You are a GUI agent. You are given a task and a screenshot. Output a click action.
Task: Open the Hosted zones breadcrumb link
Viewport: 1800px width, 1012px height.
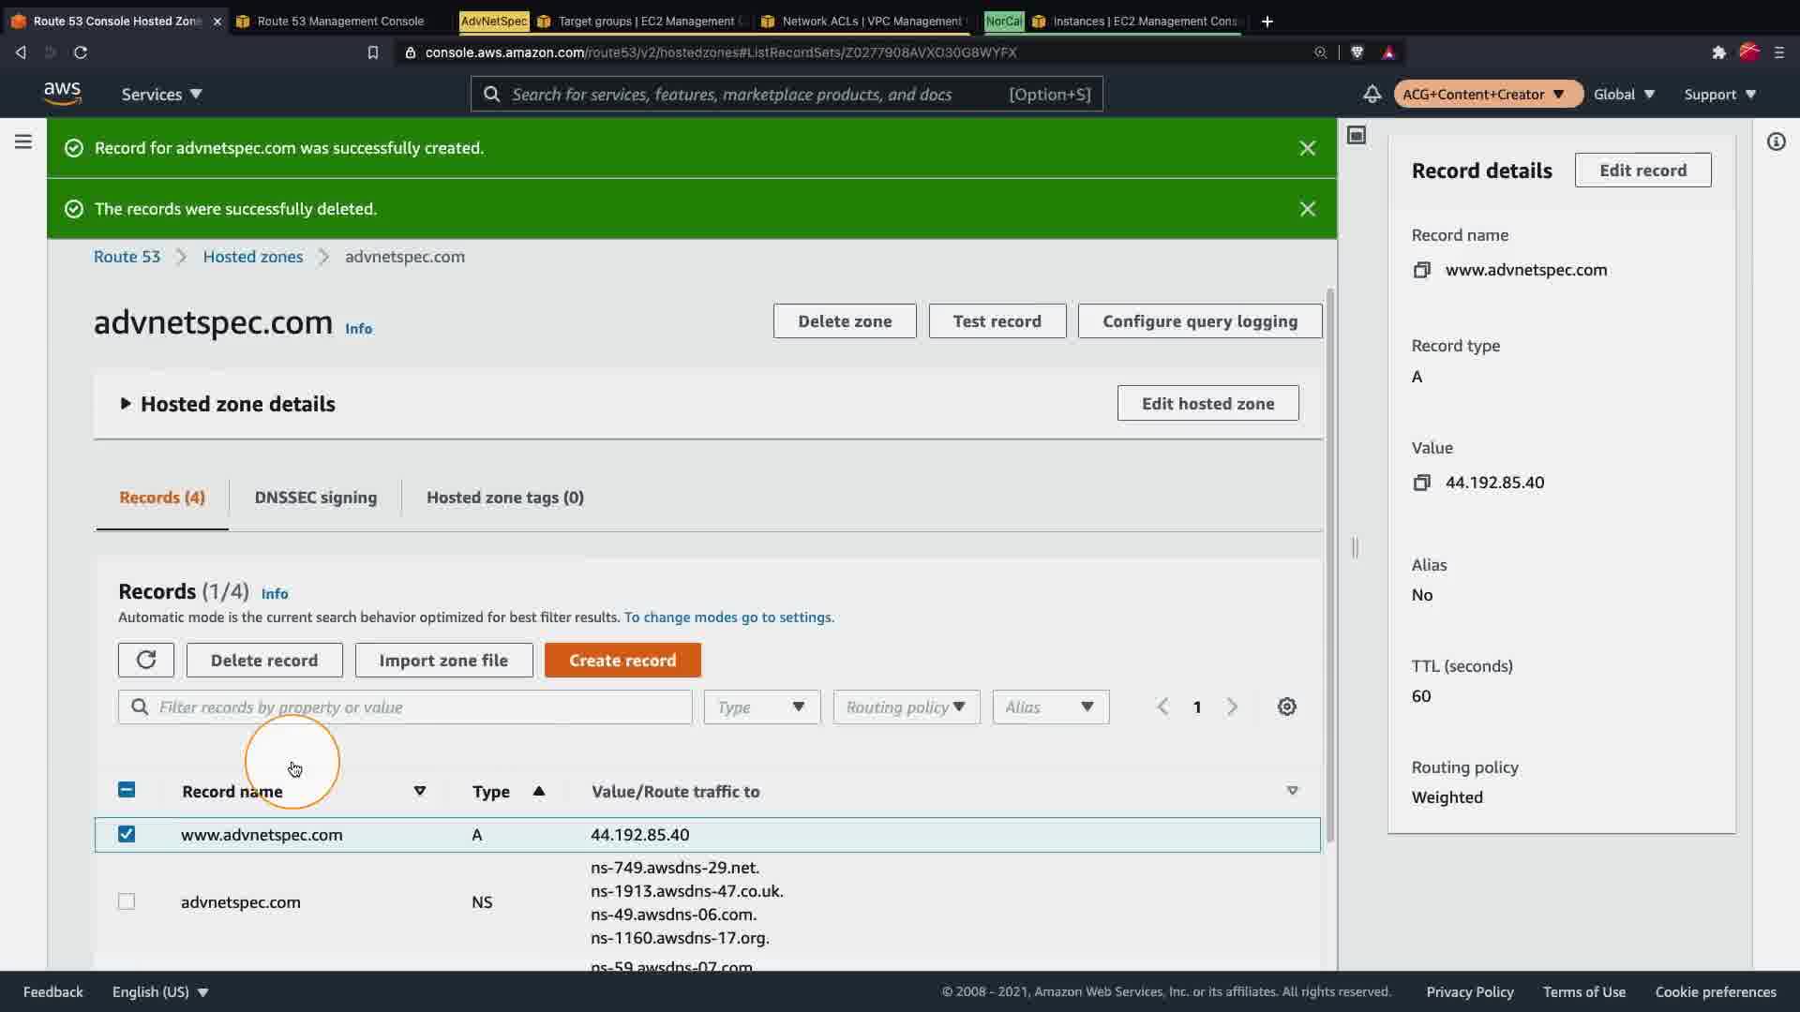pos(253,257)
